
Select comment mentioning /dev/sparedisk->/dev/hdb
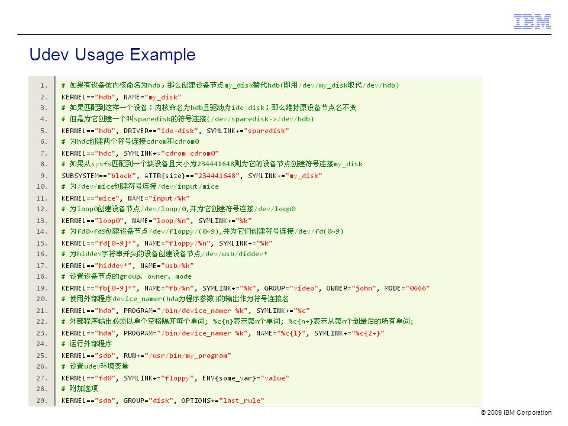[x=188, y=119]
